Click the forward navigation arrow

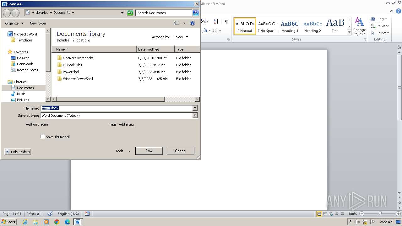16,13
